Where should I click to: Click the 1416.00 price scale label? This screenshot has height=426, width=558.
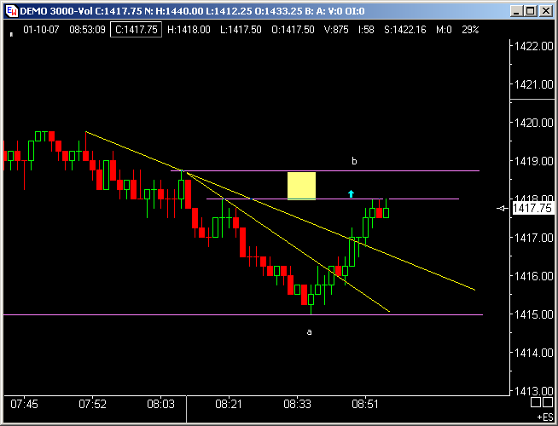click(x=534, y=276)
